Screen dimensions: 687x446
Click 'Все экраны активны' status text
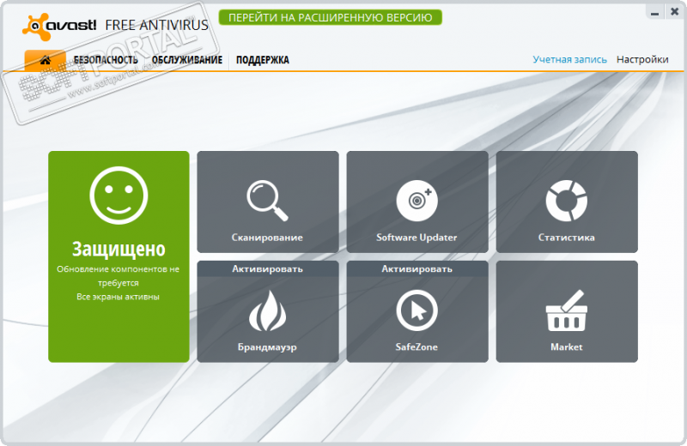[x=119, y=297]
